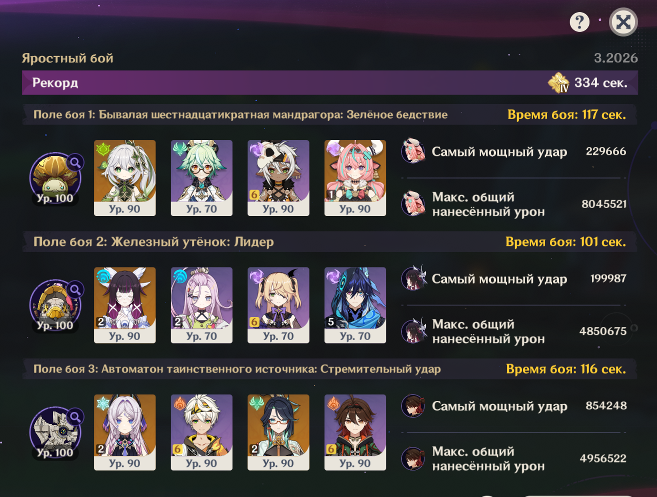The height and width of the screenshot is (497, 657).
Task: Click the gold rank IV badge icon
Action: (558, 82)
